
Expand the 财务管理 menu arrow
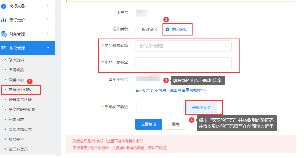coord(48,34)
